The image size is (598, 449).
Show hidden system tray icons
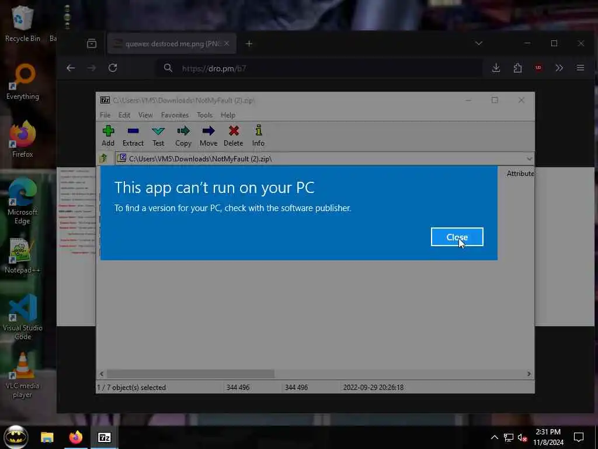[x=494, y=437]
